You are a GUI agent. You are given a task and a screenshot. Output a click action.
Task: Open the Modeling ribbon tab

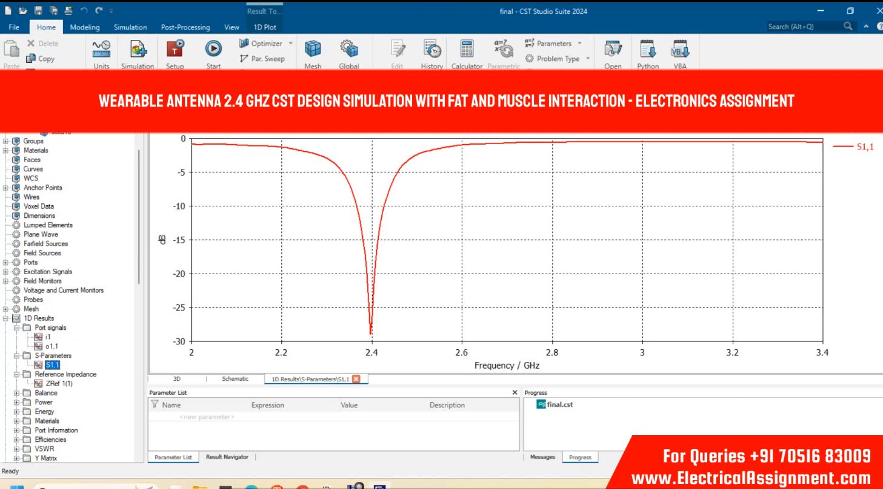(x=85, y=27)
